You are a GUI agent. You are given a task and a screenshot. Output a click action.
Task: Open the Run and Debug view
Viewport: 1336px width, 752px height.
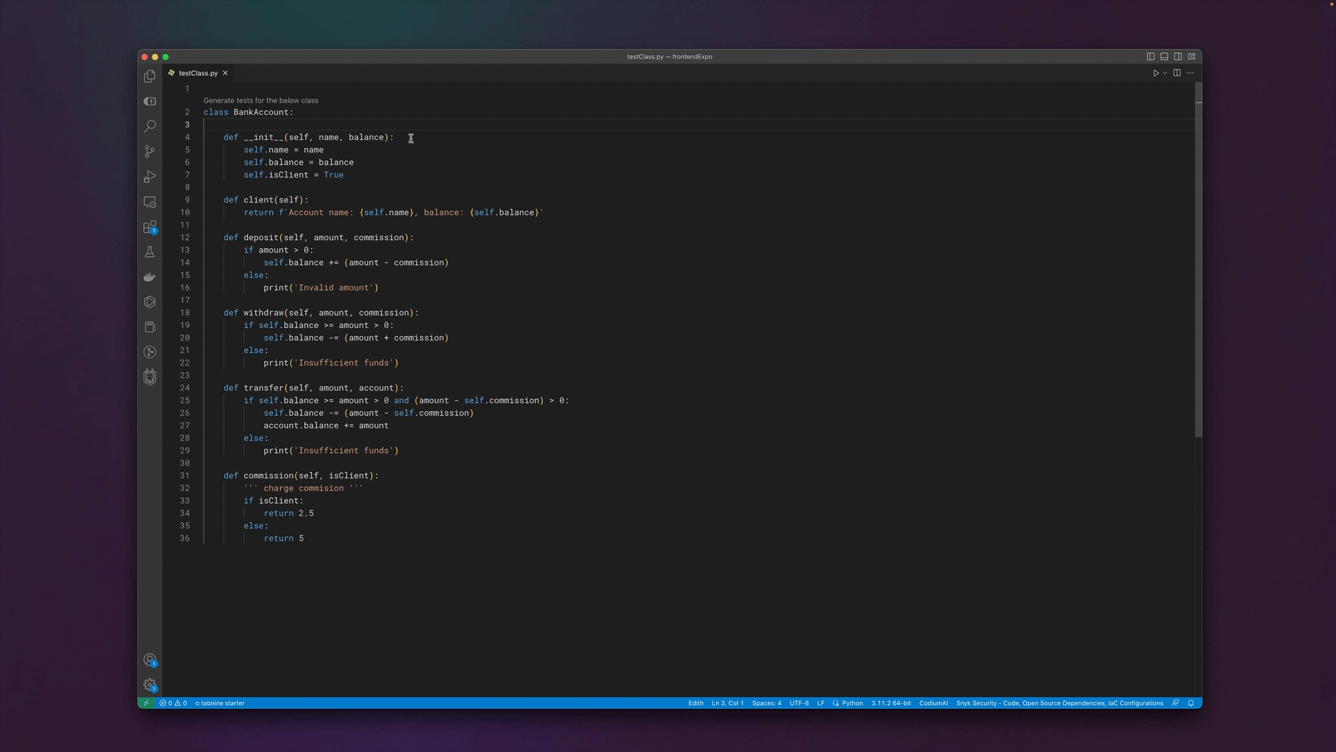[150, 177]
